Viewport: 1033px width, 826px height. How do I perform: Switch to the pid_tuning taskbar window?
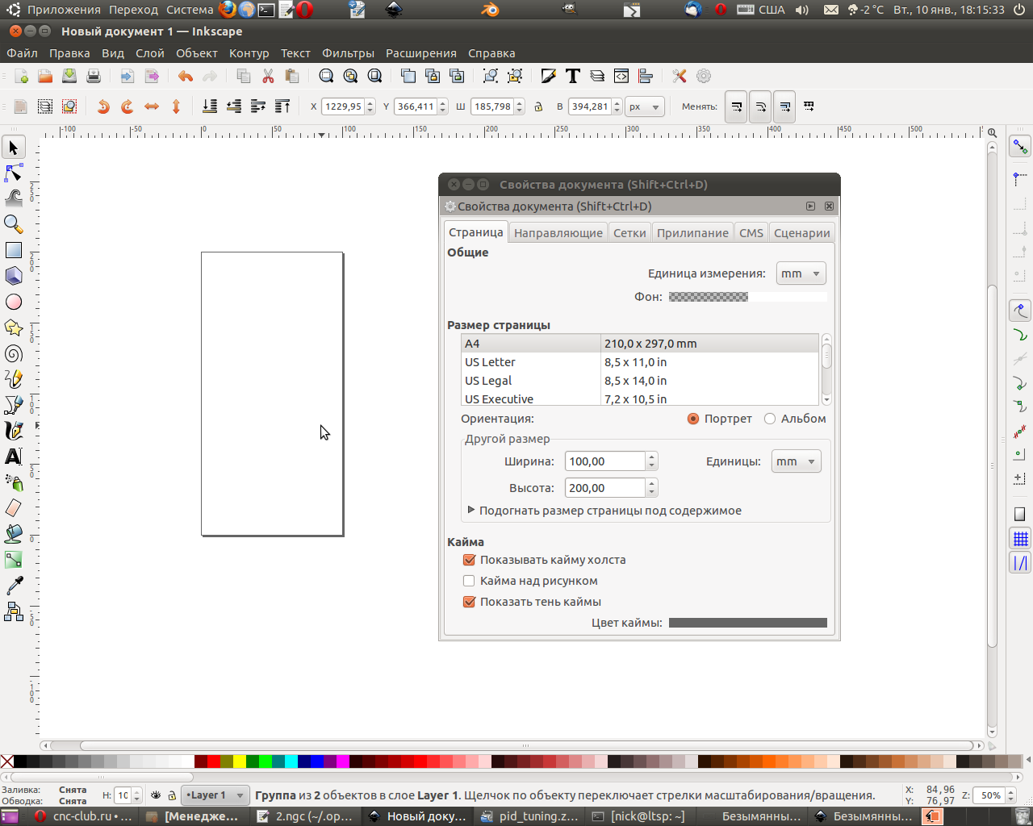[x=529, y=816]
